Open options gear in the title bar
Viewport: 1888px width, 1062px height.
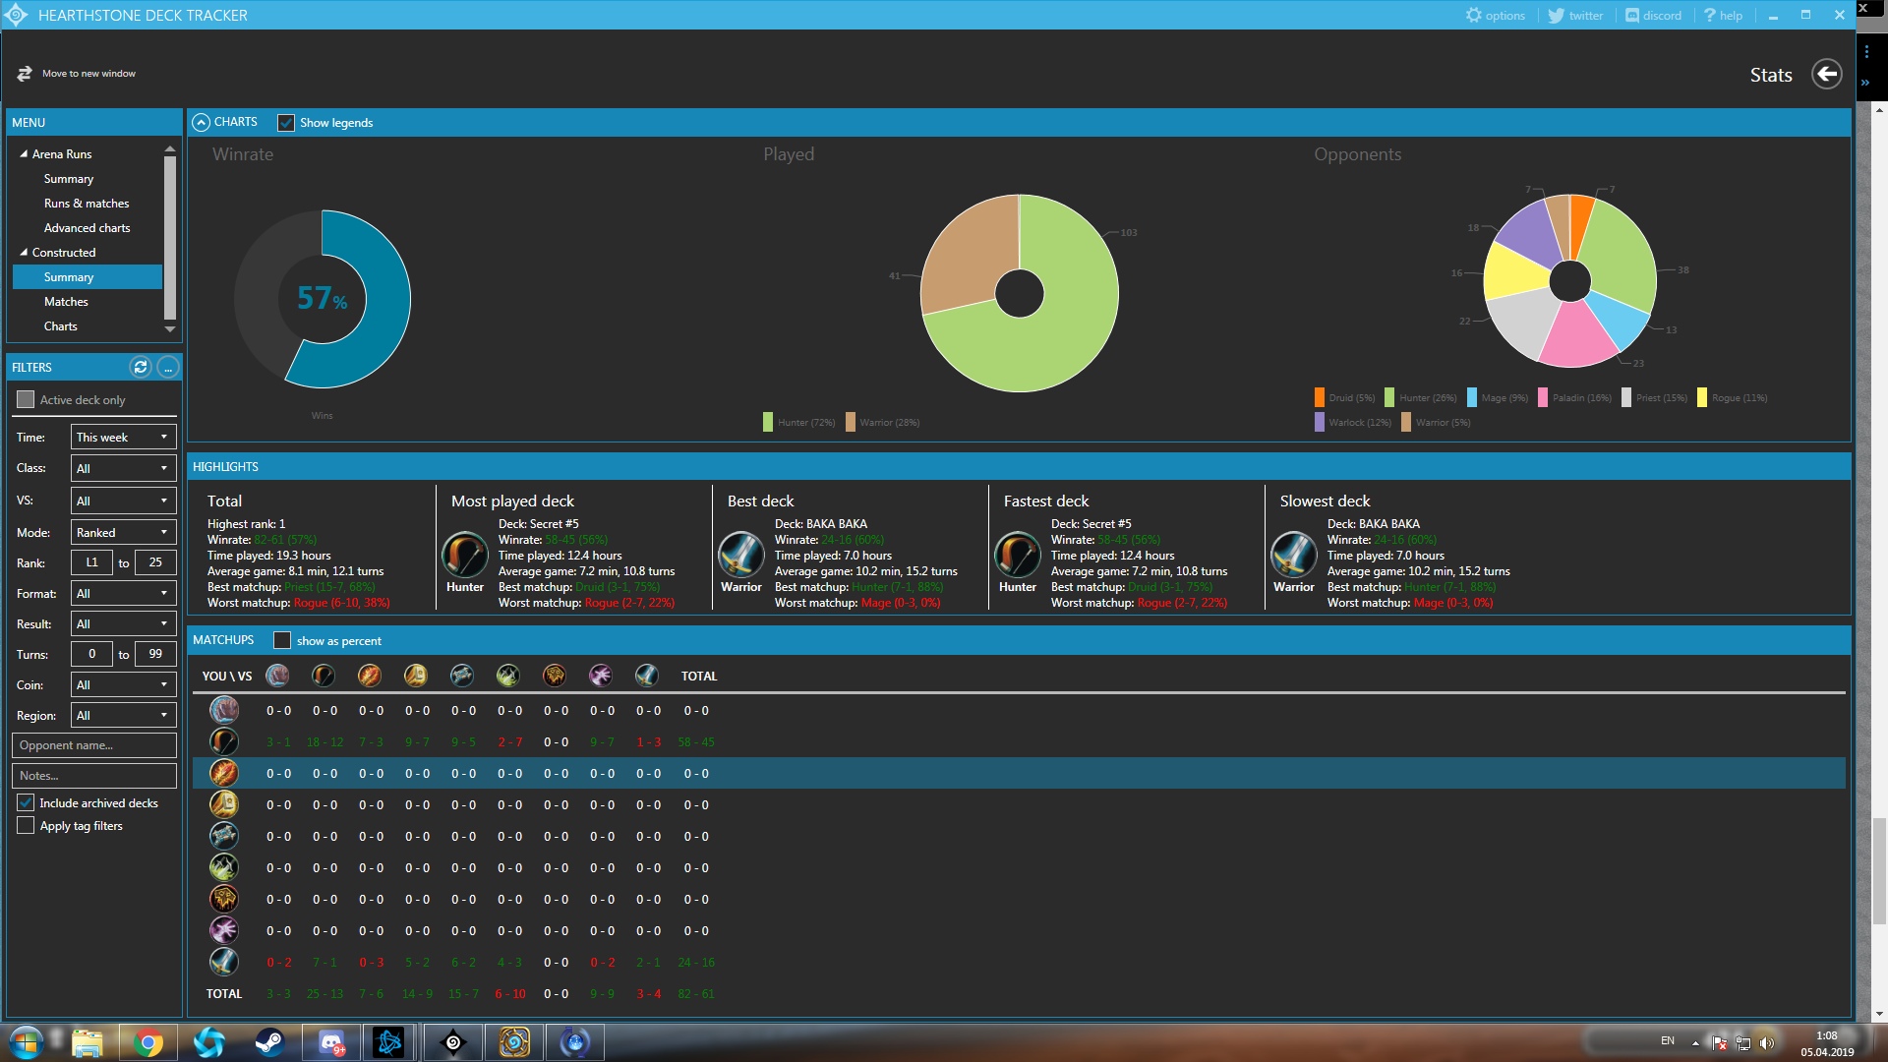1473,15
